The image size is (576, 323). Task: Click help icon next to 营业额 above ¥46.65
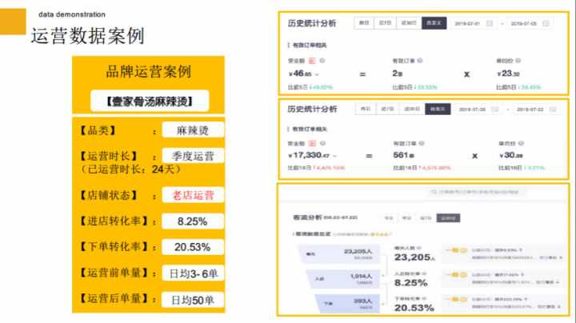(322, 61)
